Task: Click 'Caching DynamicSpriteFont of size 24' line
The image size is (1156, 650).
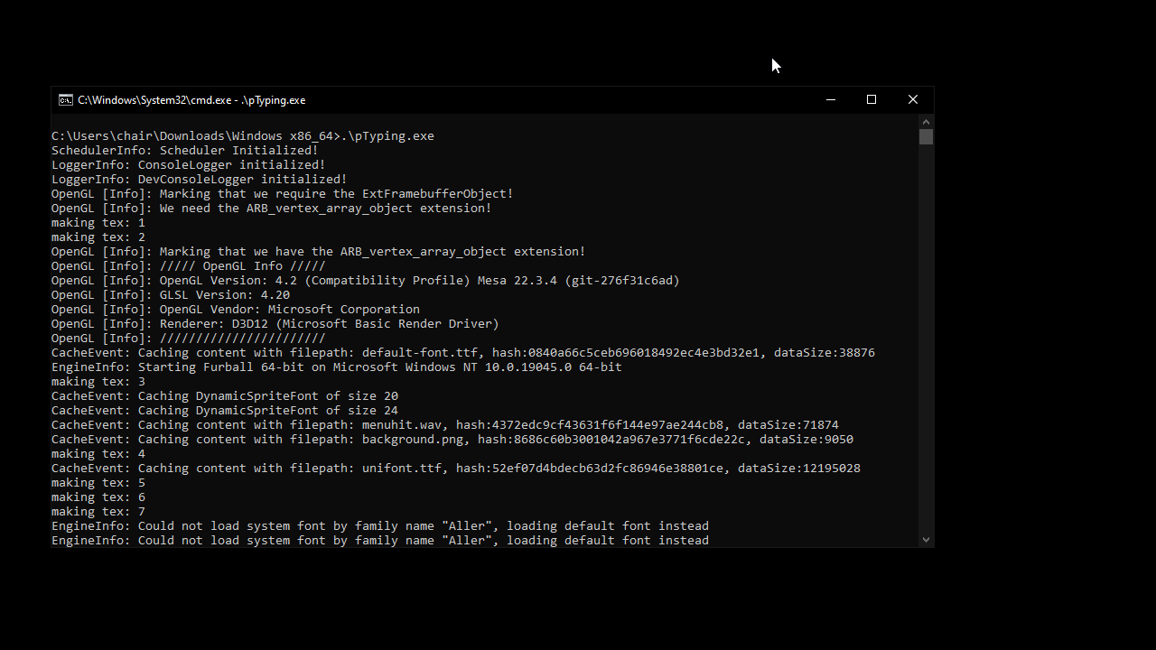Action: point(225,411)
